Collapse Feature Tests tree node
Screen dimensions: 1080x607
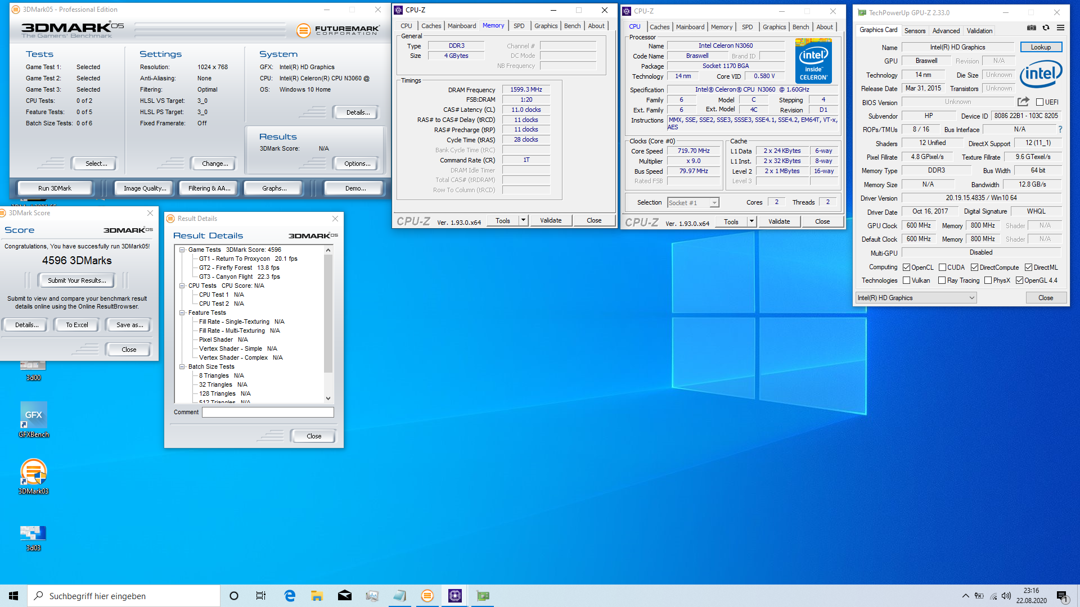(182, 312)
